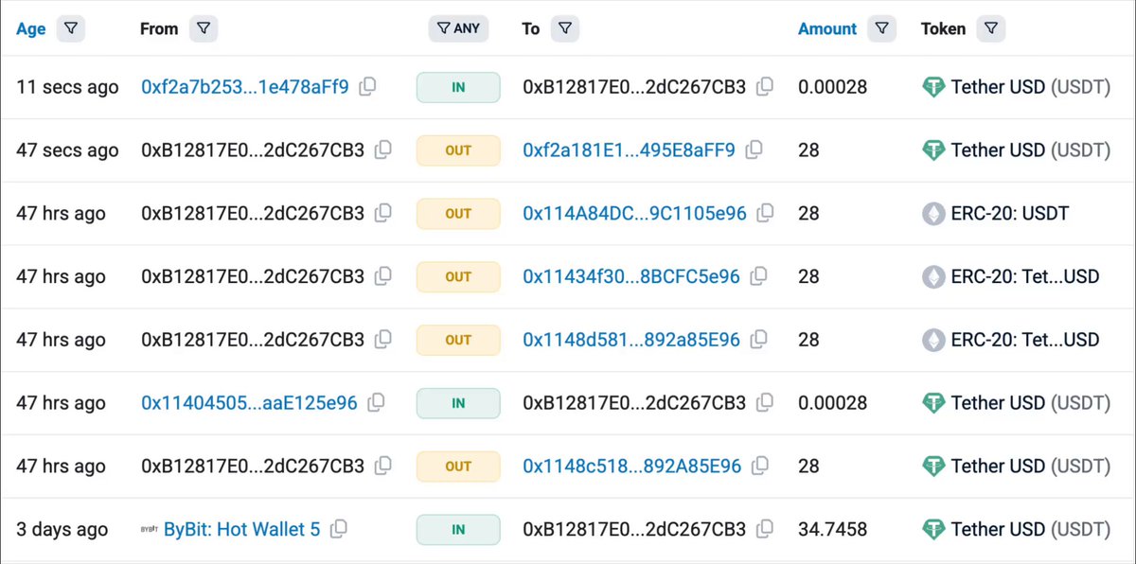Open the Token column filter
The height and width of the screenshot is (564, 1136).
click(990, 29)
